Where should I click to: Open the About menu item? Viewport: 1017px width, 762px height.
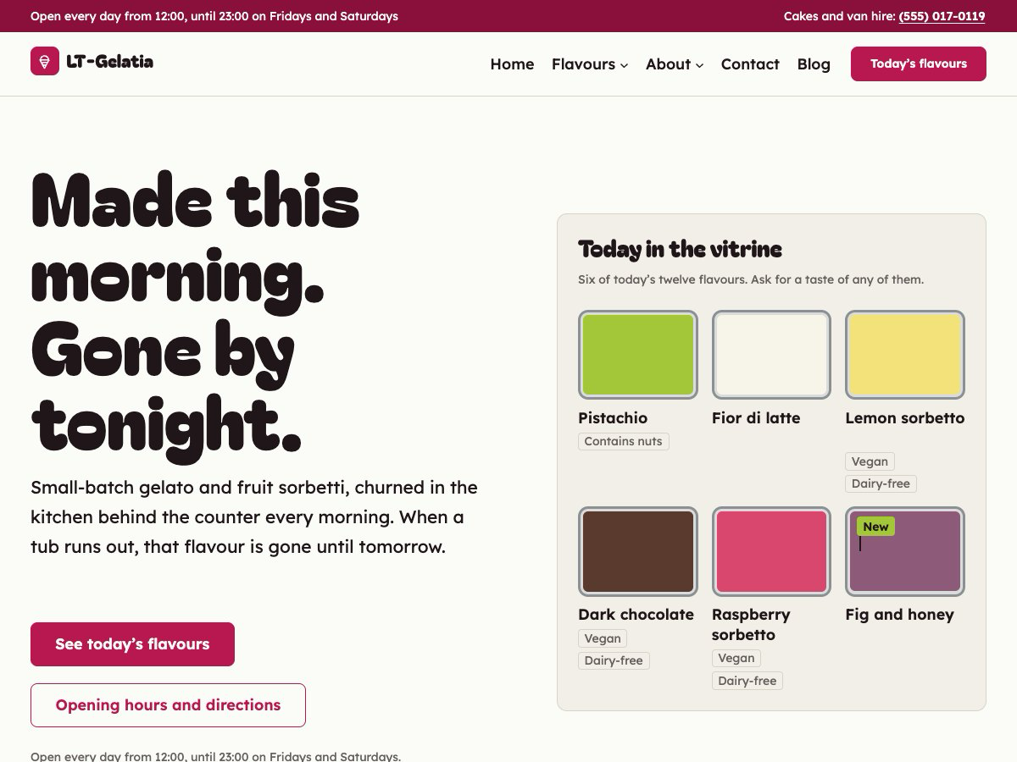668,64
